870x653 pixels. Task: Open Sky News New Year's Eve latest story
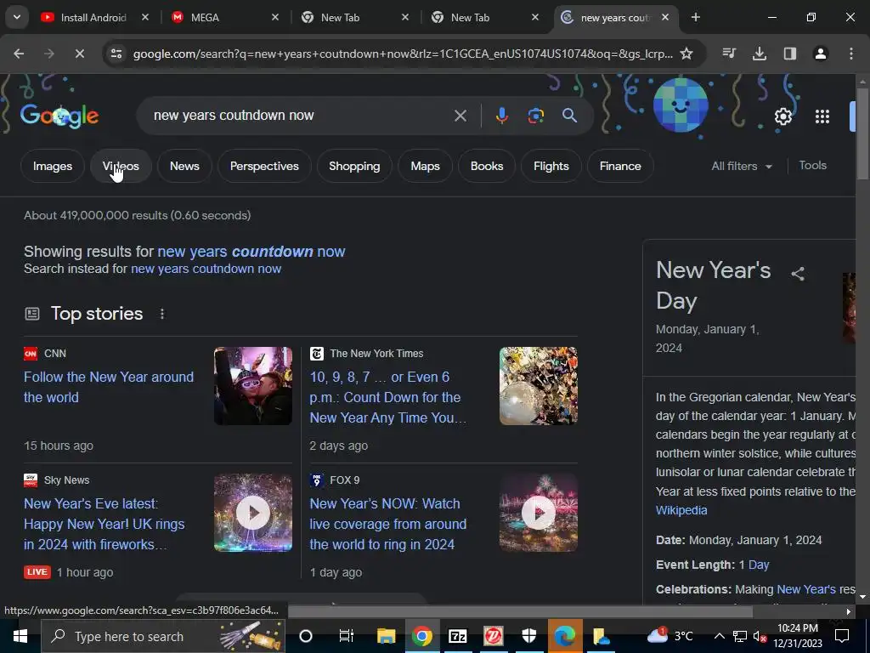(x=105, y=524)
